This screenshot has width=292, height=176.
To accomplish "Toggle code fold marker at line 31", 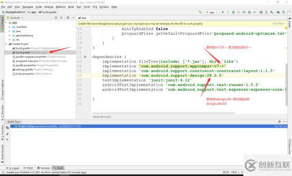I will pyautogui.click(x=91, y=99).
